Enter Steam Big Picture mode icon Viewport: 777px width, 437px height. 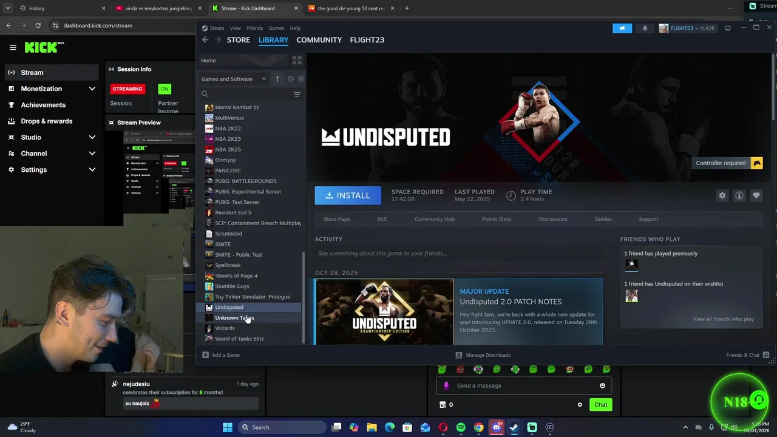[x=727, y=28]
